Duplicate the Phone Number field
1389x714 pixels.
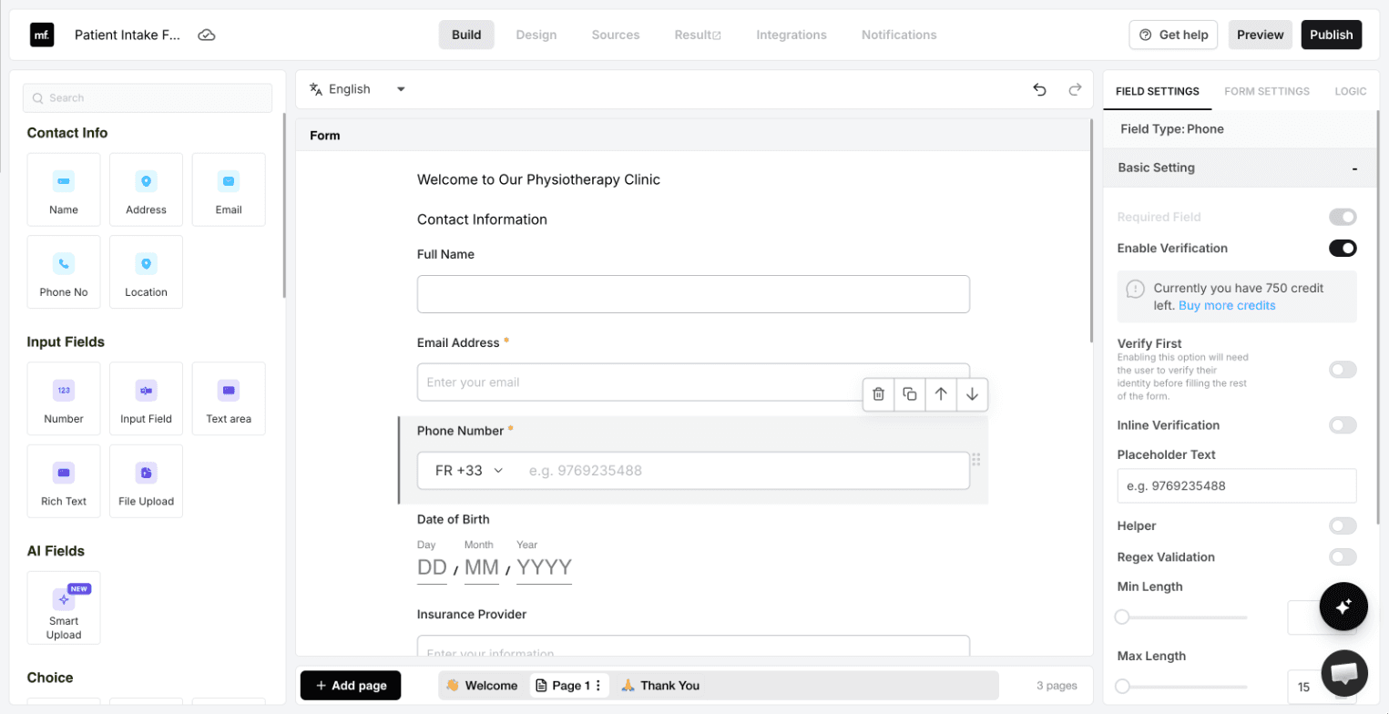tap(909, 394)
